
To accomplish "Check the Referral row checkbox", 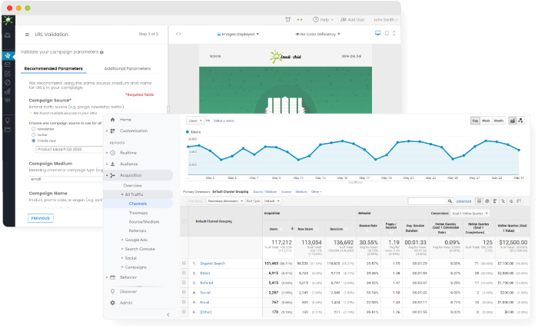I will click(x=184, y=283).
